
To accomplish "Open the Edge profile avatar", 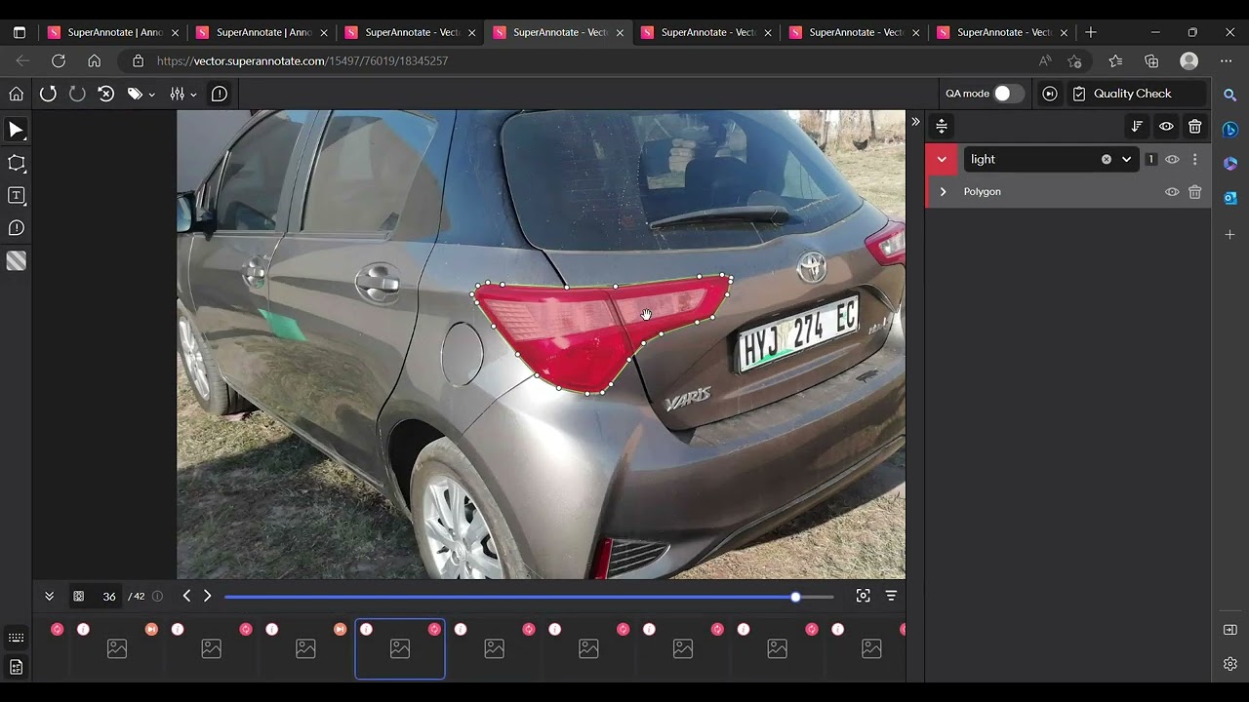I will [x=1189, y=60].
